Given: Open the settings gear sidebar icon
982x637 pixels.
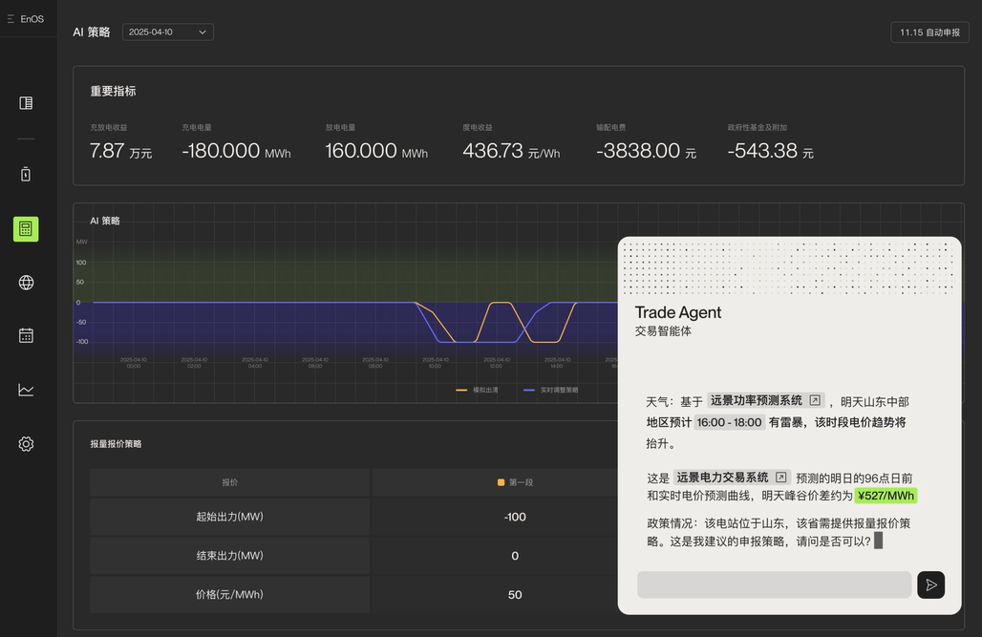Looking at the screenshot, I should click(26, 443).
